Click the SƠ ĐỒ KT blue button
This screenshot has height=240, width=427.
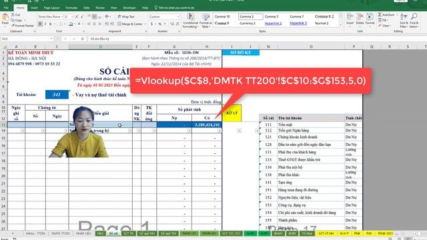click(240, 53)
